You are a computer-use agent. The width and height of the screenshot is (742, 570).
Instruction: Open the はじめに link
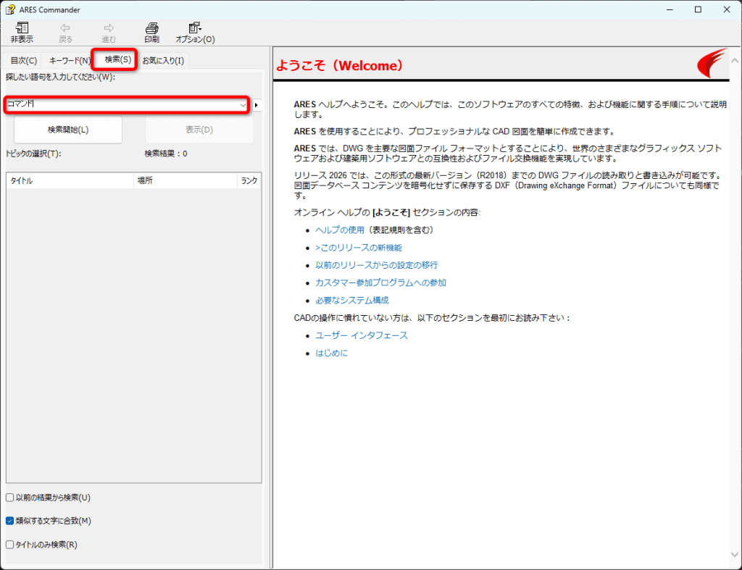pos(332,353)
